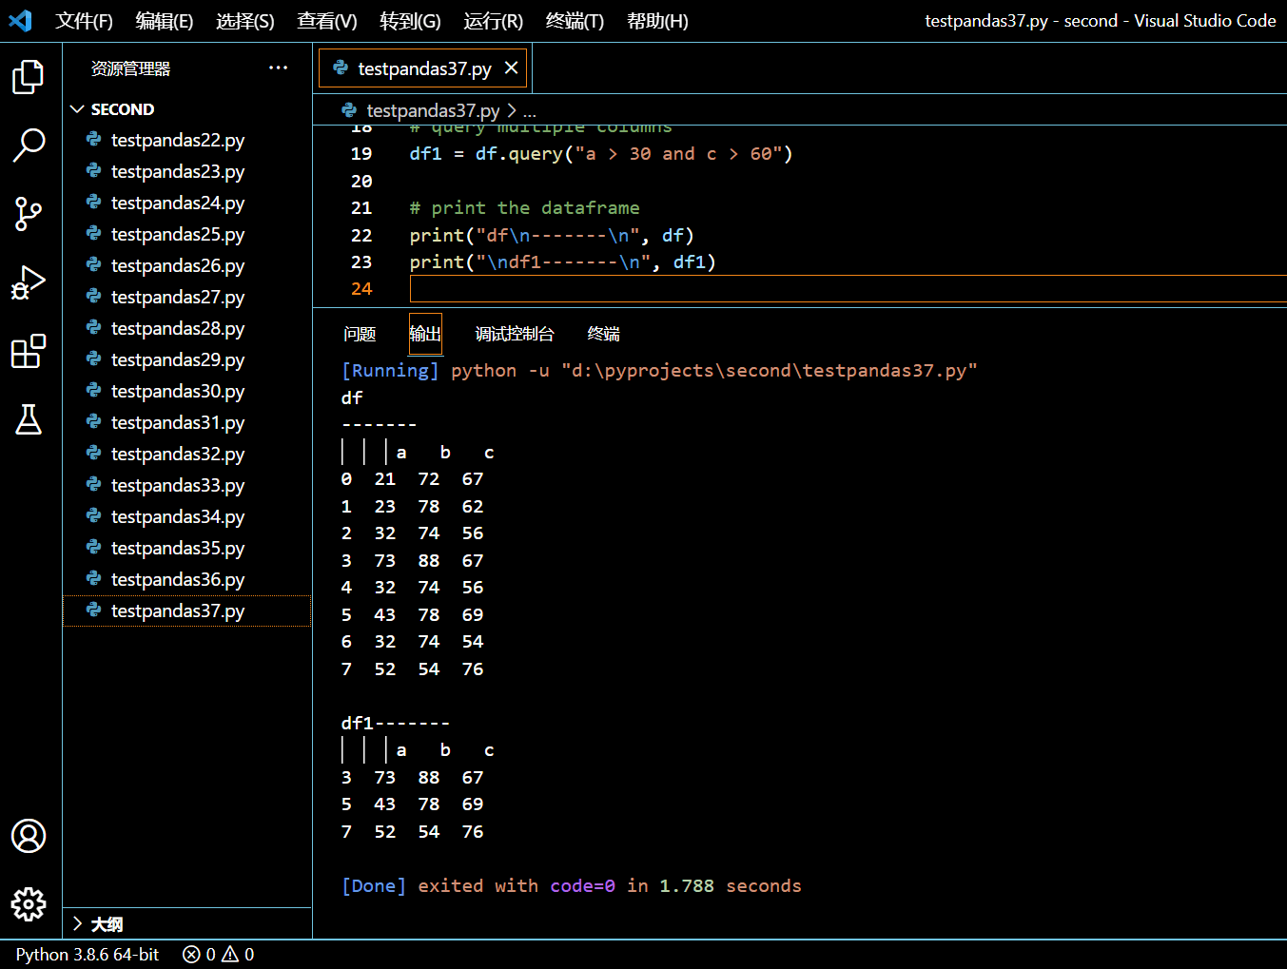Open testpandas36.py in explorer
The height and width of the screenshot is (969, 1287).
click(x=187, y=579)
